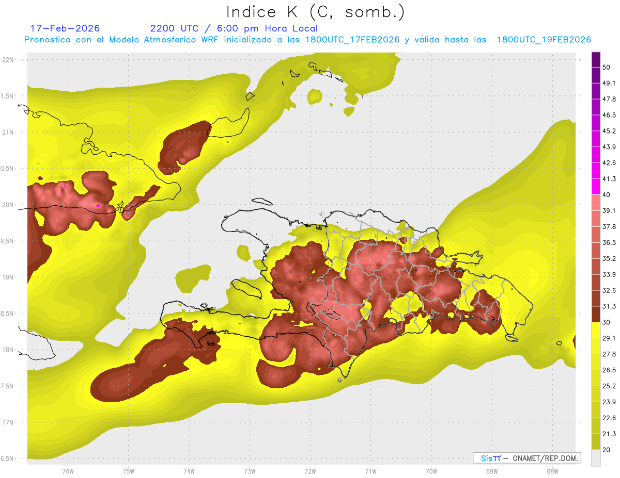Click the colorbar label "49.1"
This screenshot has height=478, width=620.
coord(609,83)
